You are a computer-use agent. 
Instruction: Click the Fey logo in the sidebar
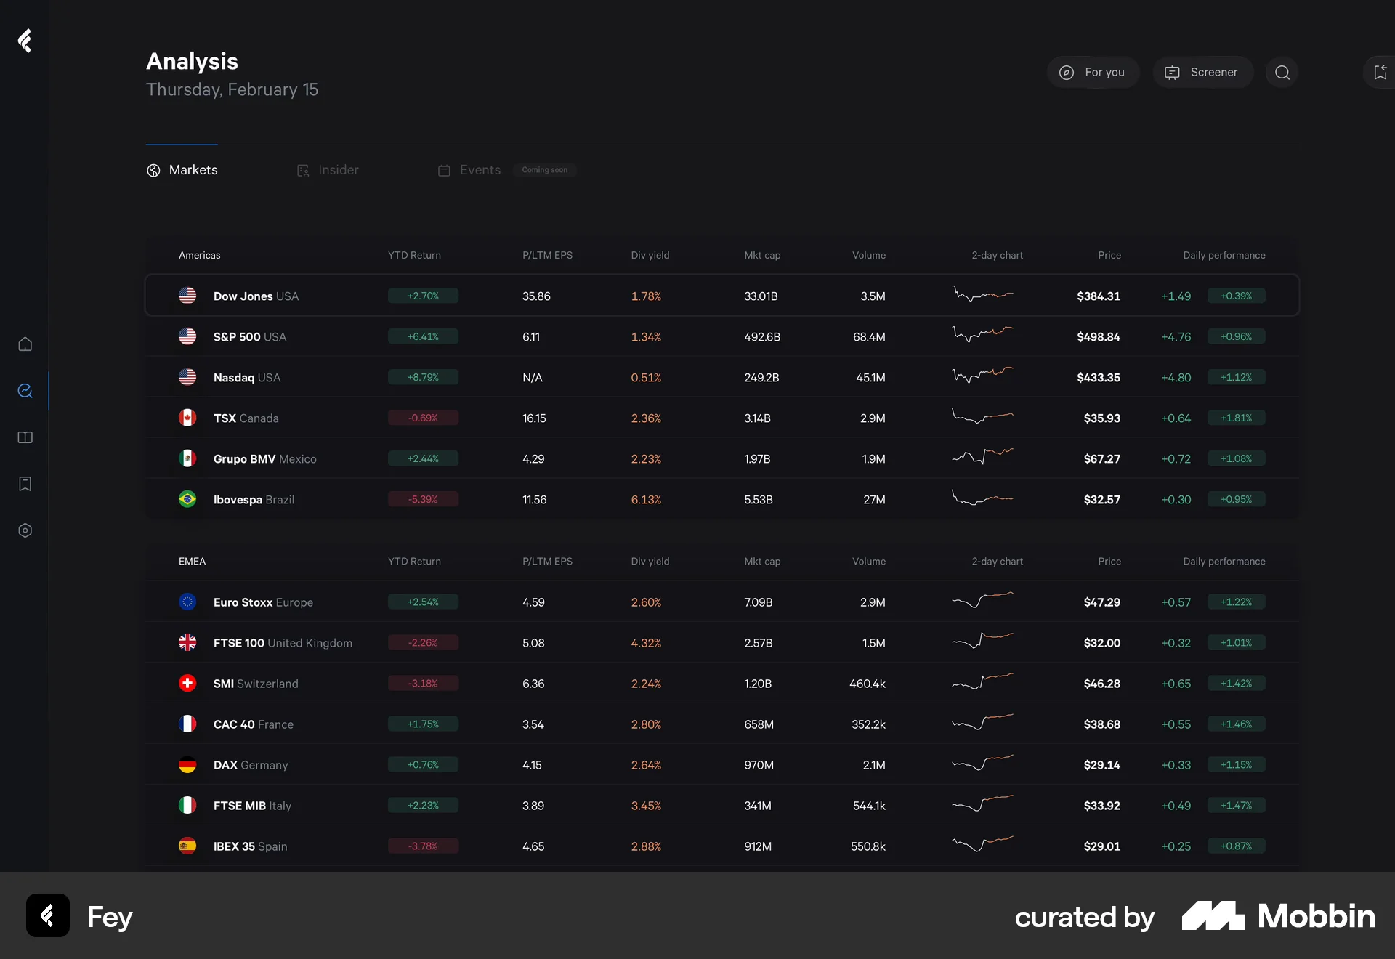25,41
